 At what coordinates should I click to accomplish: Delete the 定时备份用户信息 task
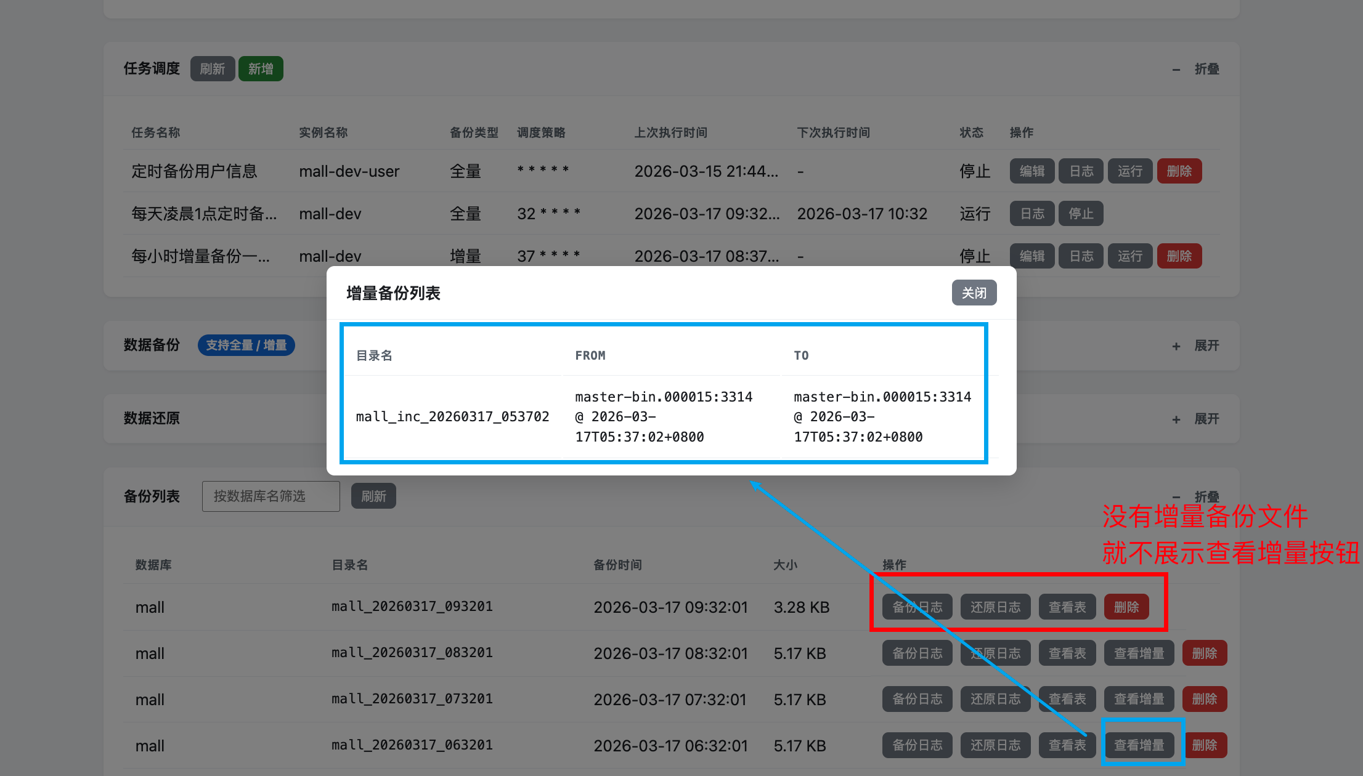point(1179,171)
